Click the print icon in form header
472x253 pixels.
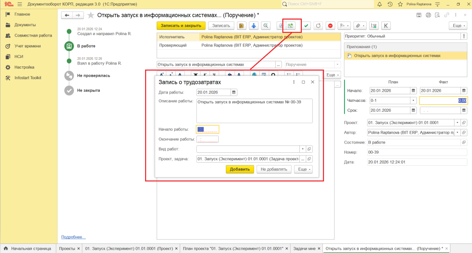[428, 15]
